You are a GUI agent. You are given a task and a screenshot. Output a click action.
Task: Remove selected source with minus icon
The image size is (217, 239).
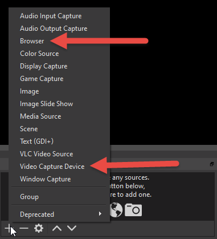(24, 228)
